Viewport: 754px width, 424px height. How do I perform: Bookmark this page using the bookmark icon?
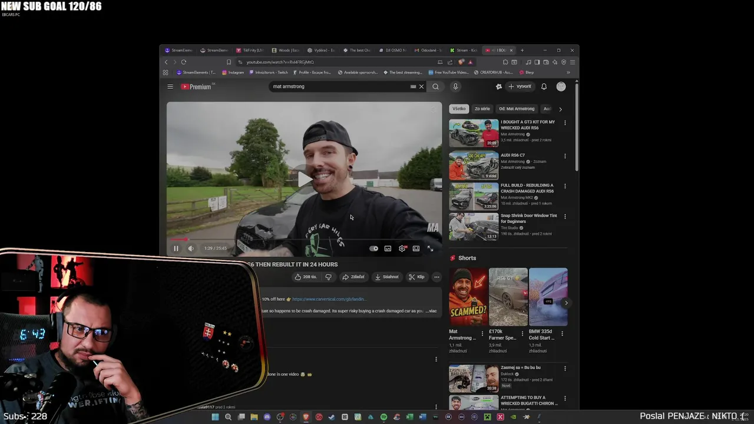click(229, 62)
